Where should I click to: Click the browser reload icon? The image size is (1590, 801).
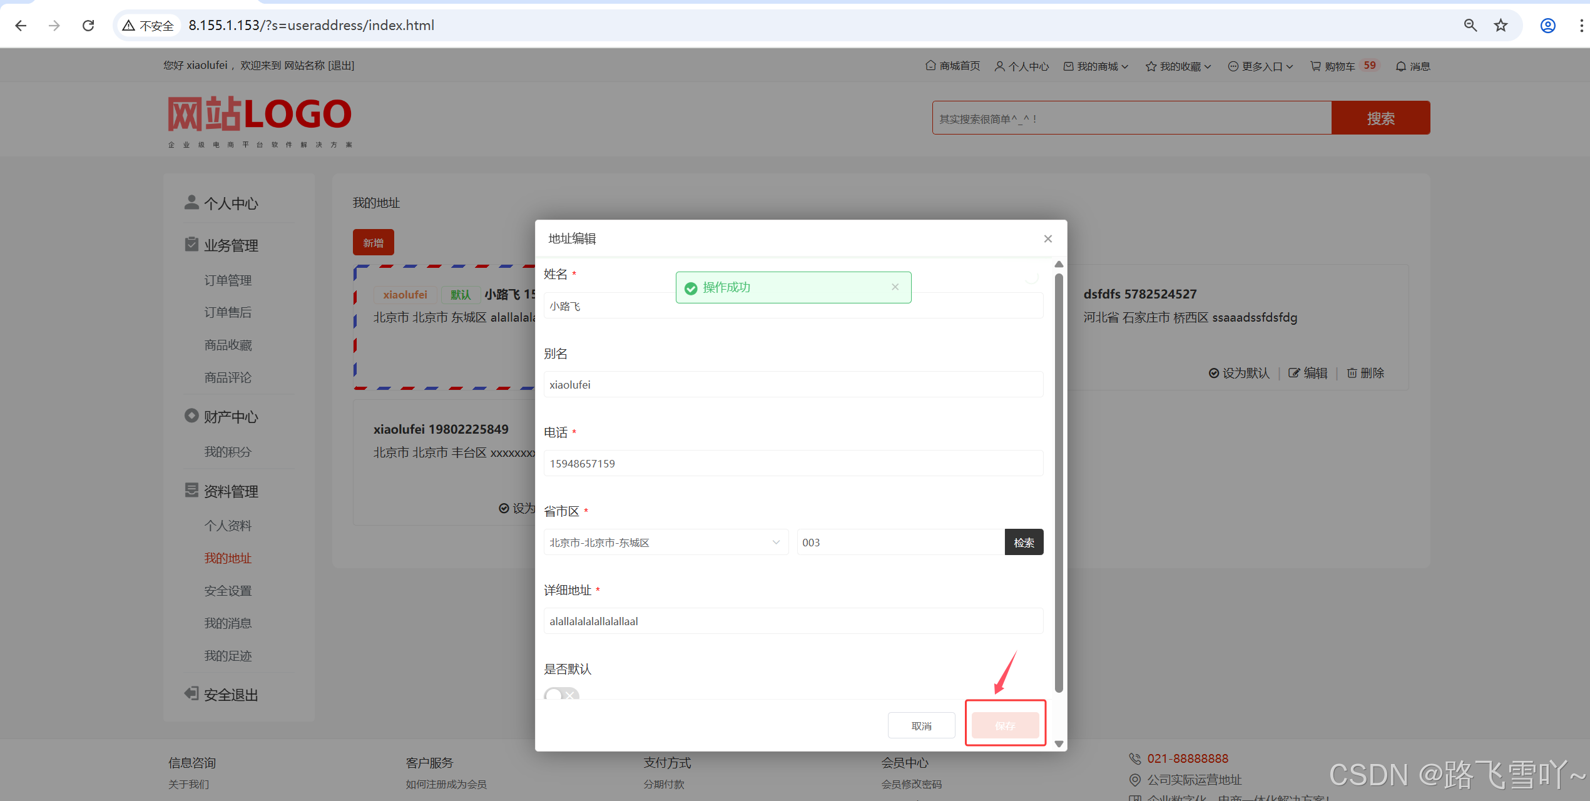pos(88,25)
